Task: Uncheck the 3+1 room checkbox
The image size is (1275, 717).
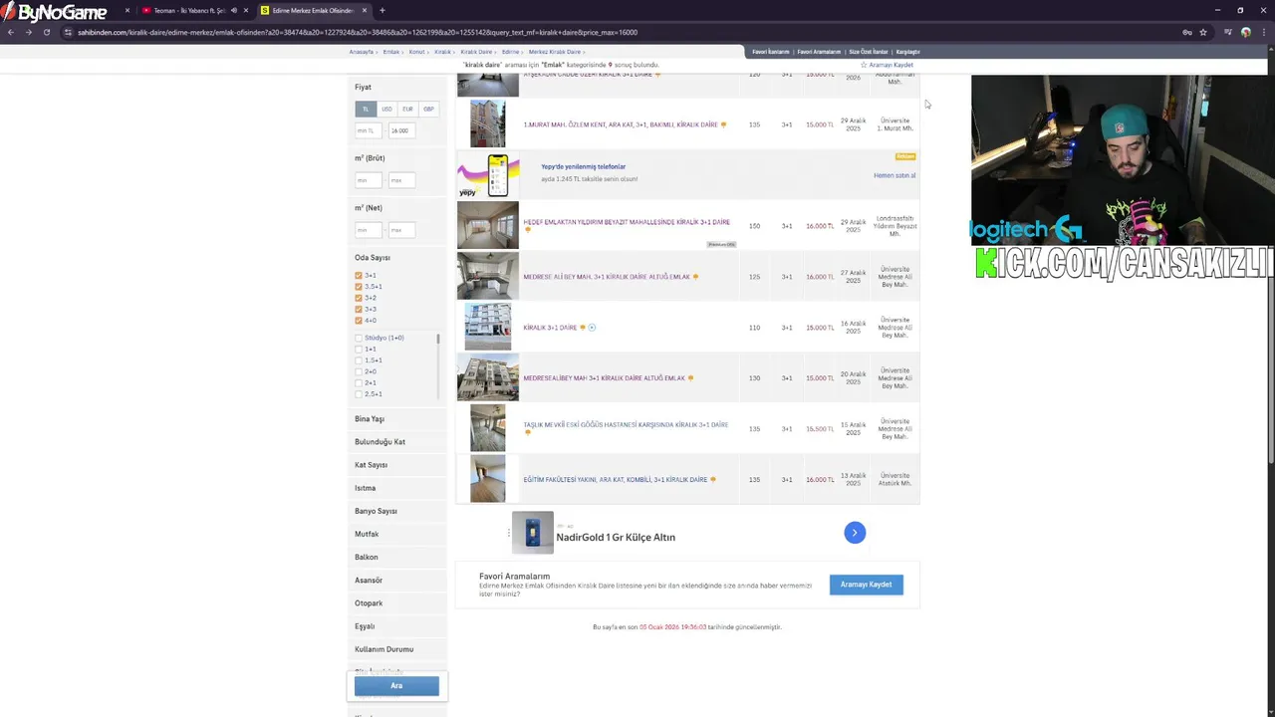Action: coord(359,275)
